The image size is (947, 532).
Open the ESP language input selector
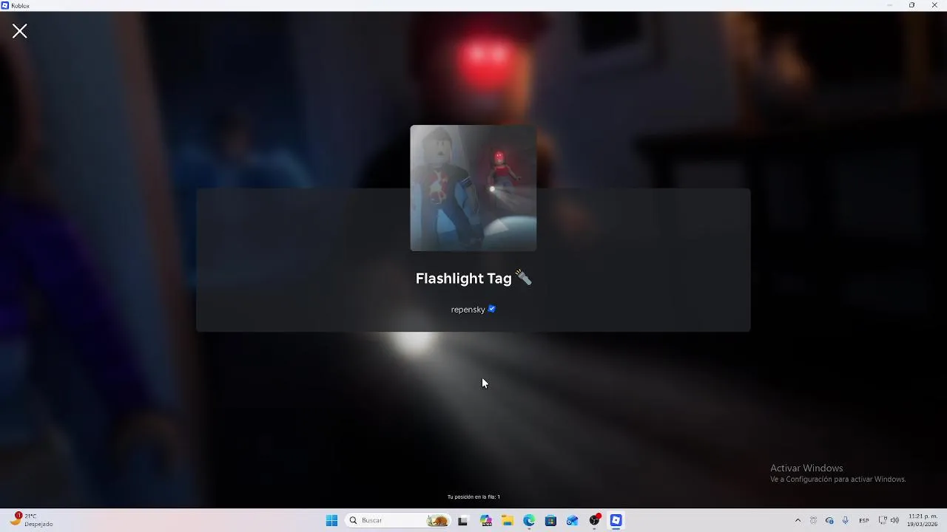864,520
